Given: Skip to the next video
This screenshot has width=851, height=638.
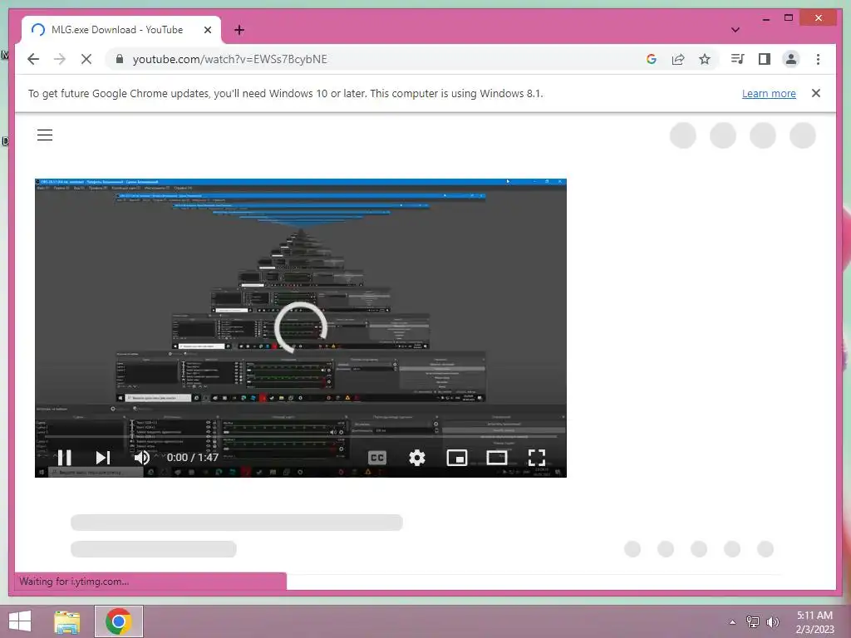Looking at the screenshot, I should click(x=102, y=458).
